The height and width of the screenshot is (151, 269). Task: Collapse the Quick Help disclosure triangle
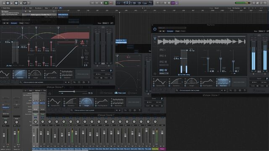point(2,8)
